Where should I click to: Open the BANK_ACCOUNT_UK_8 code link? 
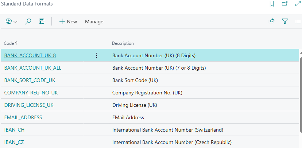30,55
